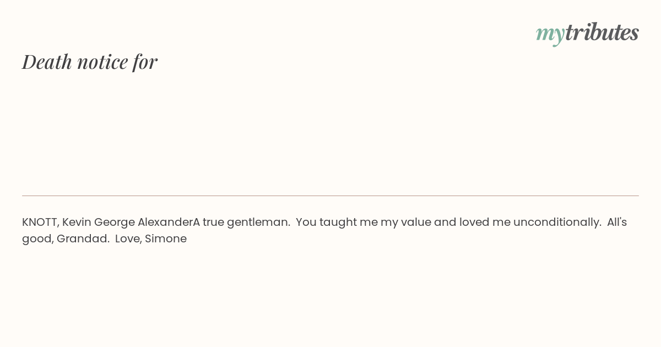661x347 pixels.
Task: Click the phrase "true gentleman"
Action: pos(246,223)
